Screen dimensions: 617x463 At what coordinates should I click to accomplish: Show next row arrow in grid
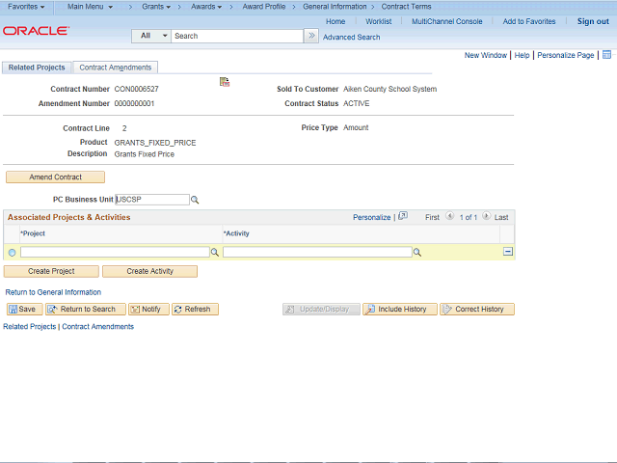(x=486, y=216)
